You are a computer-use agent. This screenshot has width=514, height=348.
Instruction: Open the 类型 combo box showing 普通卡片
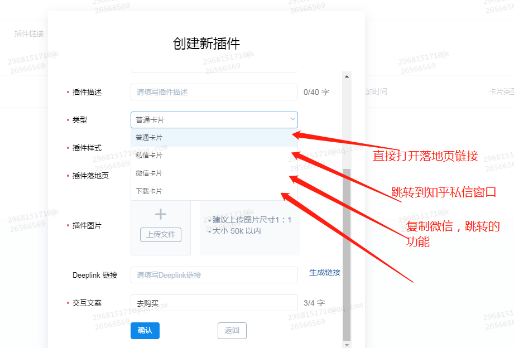pos(214,120)
